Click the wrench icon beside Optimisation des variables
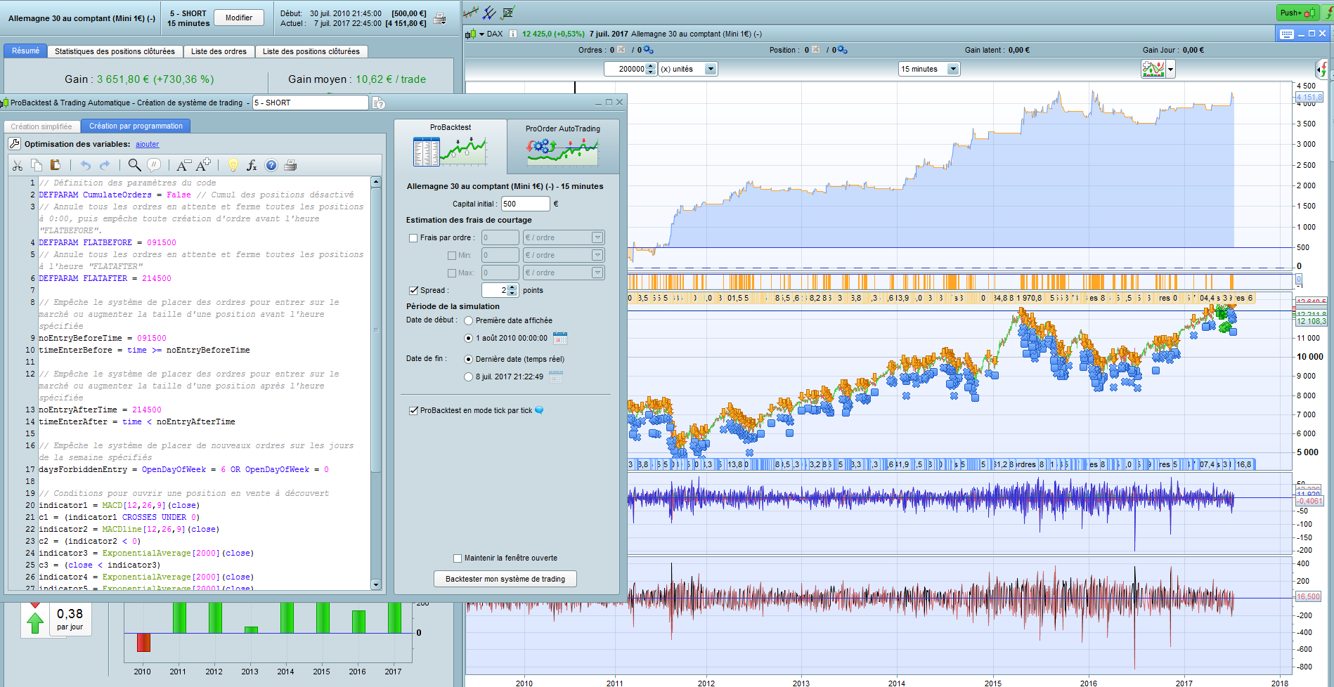Image resolution: width=1334 pixels, height=687 pixels. click(x=14, y=144)
